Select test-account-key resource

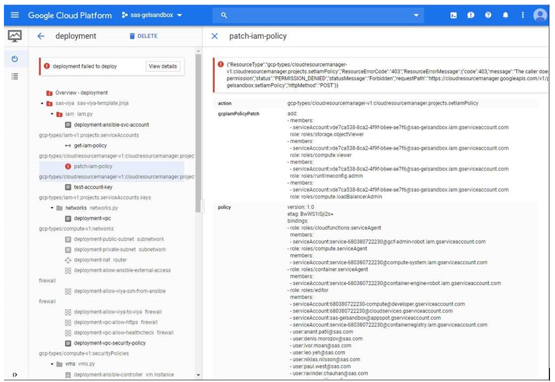pos(93,187)
